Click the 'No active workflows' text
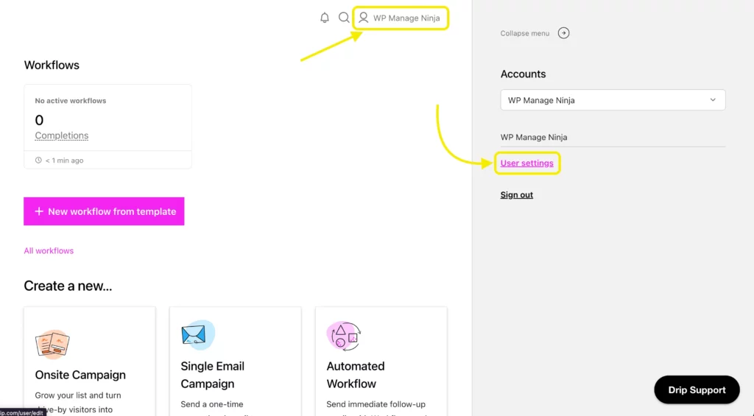Screen dimensions: 754x416 (x=70, y=101)
